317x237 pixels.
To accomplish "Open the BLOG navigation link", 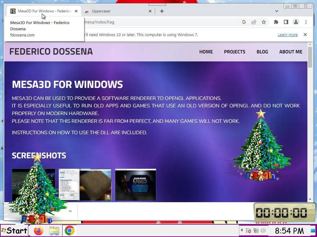I will (x=262, y=52).
